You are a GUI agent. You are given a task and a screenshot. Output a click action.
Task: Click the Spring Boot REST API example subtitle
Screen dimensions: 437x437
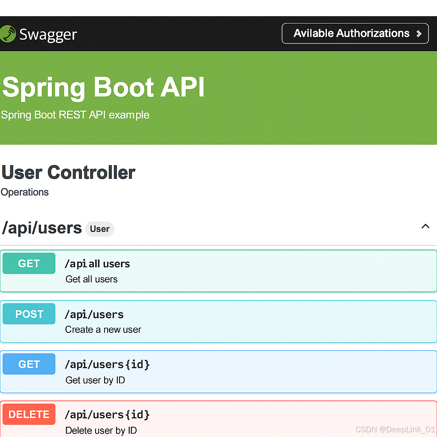point(75,115)
